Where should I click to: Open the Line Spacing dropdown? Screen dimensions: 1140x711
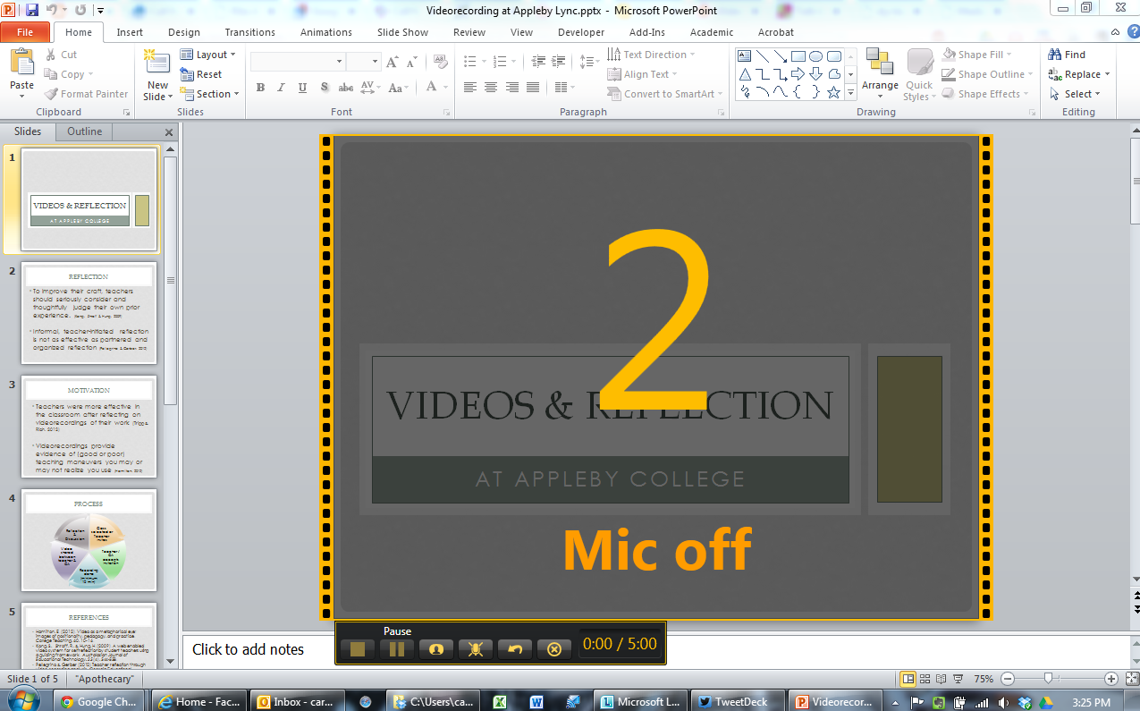589,62
